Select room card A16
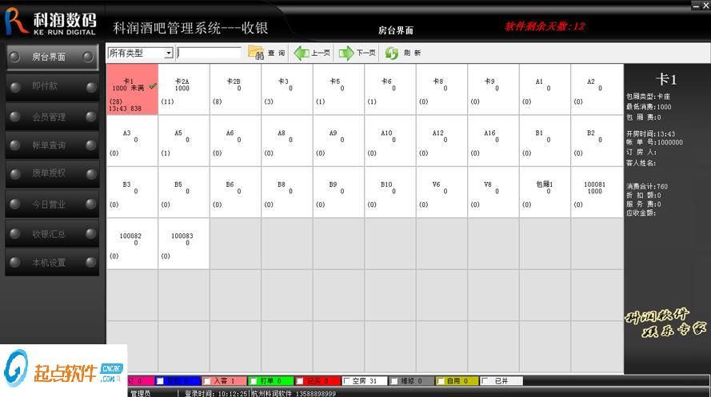Viewport: 711px width, 397px height. [493, 141]
